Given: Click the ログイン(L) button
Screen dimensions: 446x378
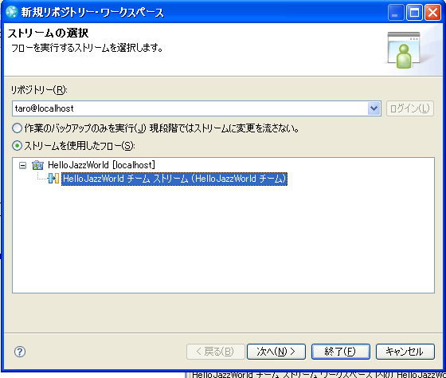Looking at the screenshot, I should click(x=410, y=108).
